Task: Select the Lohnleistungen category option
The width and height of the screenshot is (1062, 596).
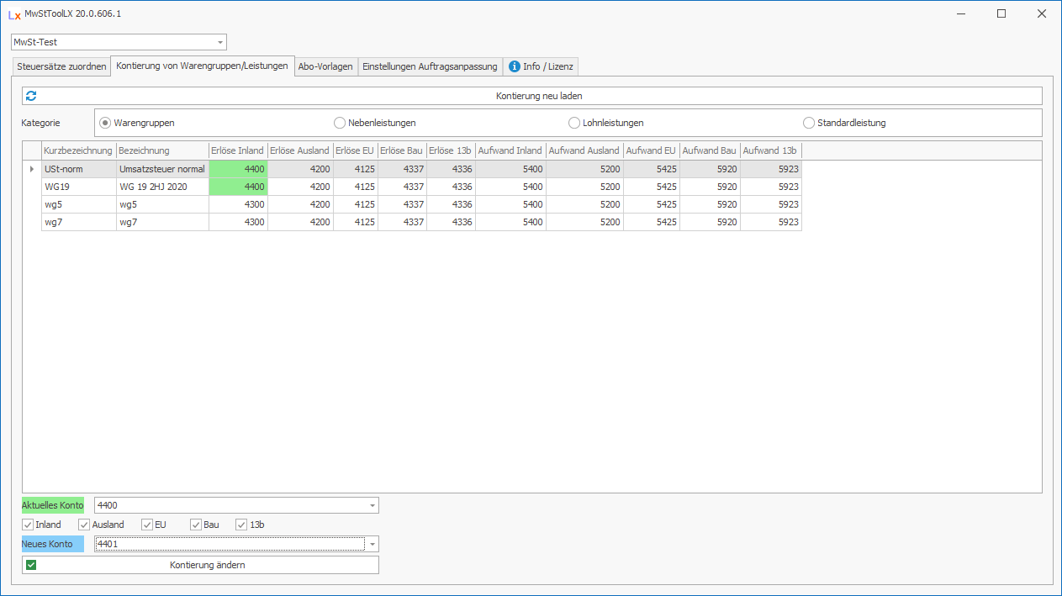Action: (574, 123)
